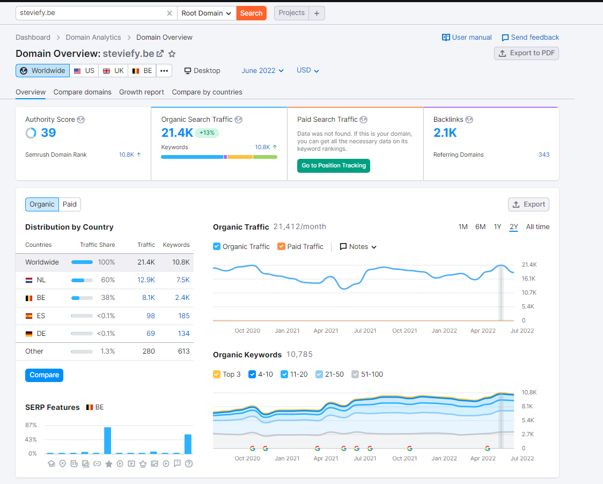This screenshot has height=484, width=603.
Task: Click the Send feedback chat icon
Action: pyautogui.click(x=505, y=38)
